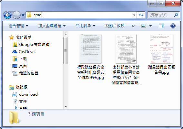Click the SkyDrive cloud icon

tap(15, 52)
